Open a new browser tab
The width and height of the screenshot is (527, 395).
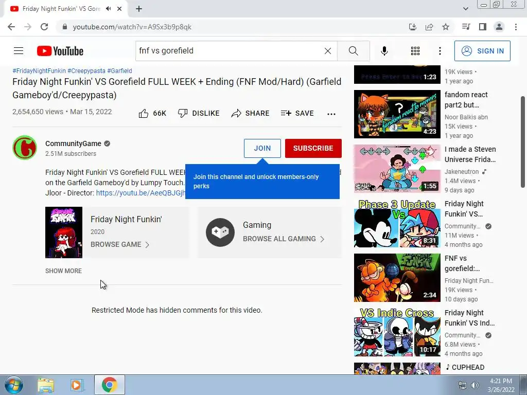coord(139,9)
